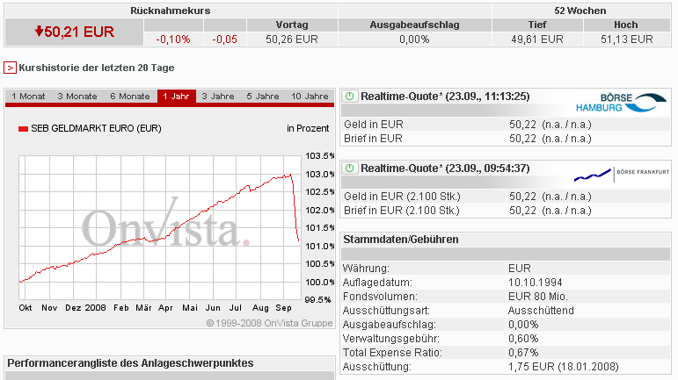Select the 3 Monate tab
The width and height of the screenshot is (678, 380).
[77, 96]
